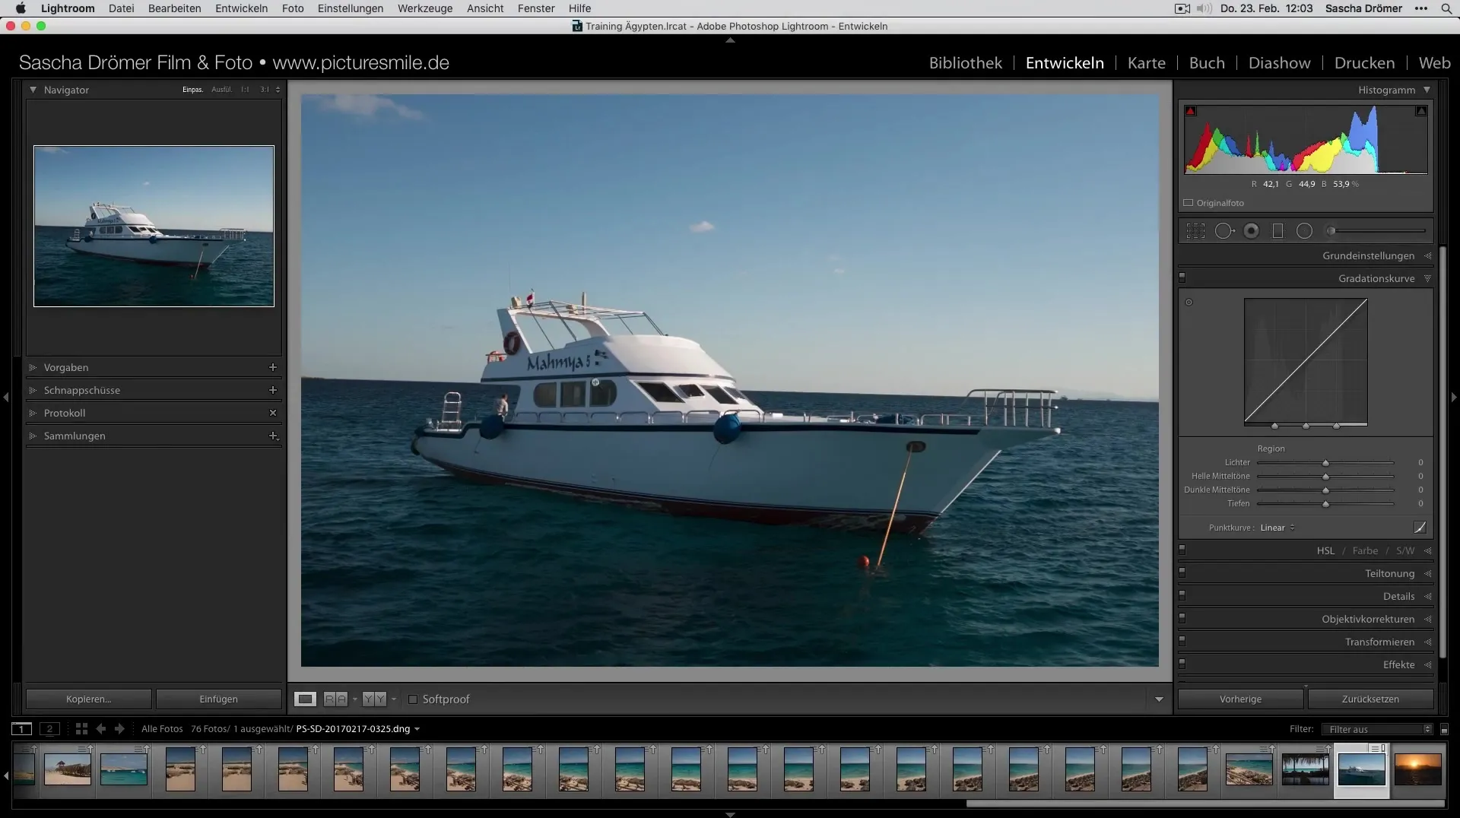
Task: Click the Navigator preview image
Action: pos(154,226)
